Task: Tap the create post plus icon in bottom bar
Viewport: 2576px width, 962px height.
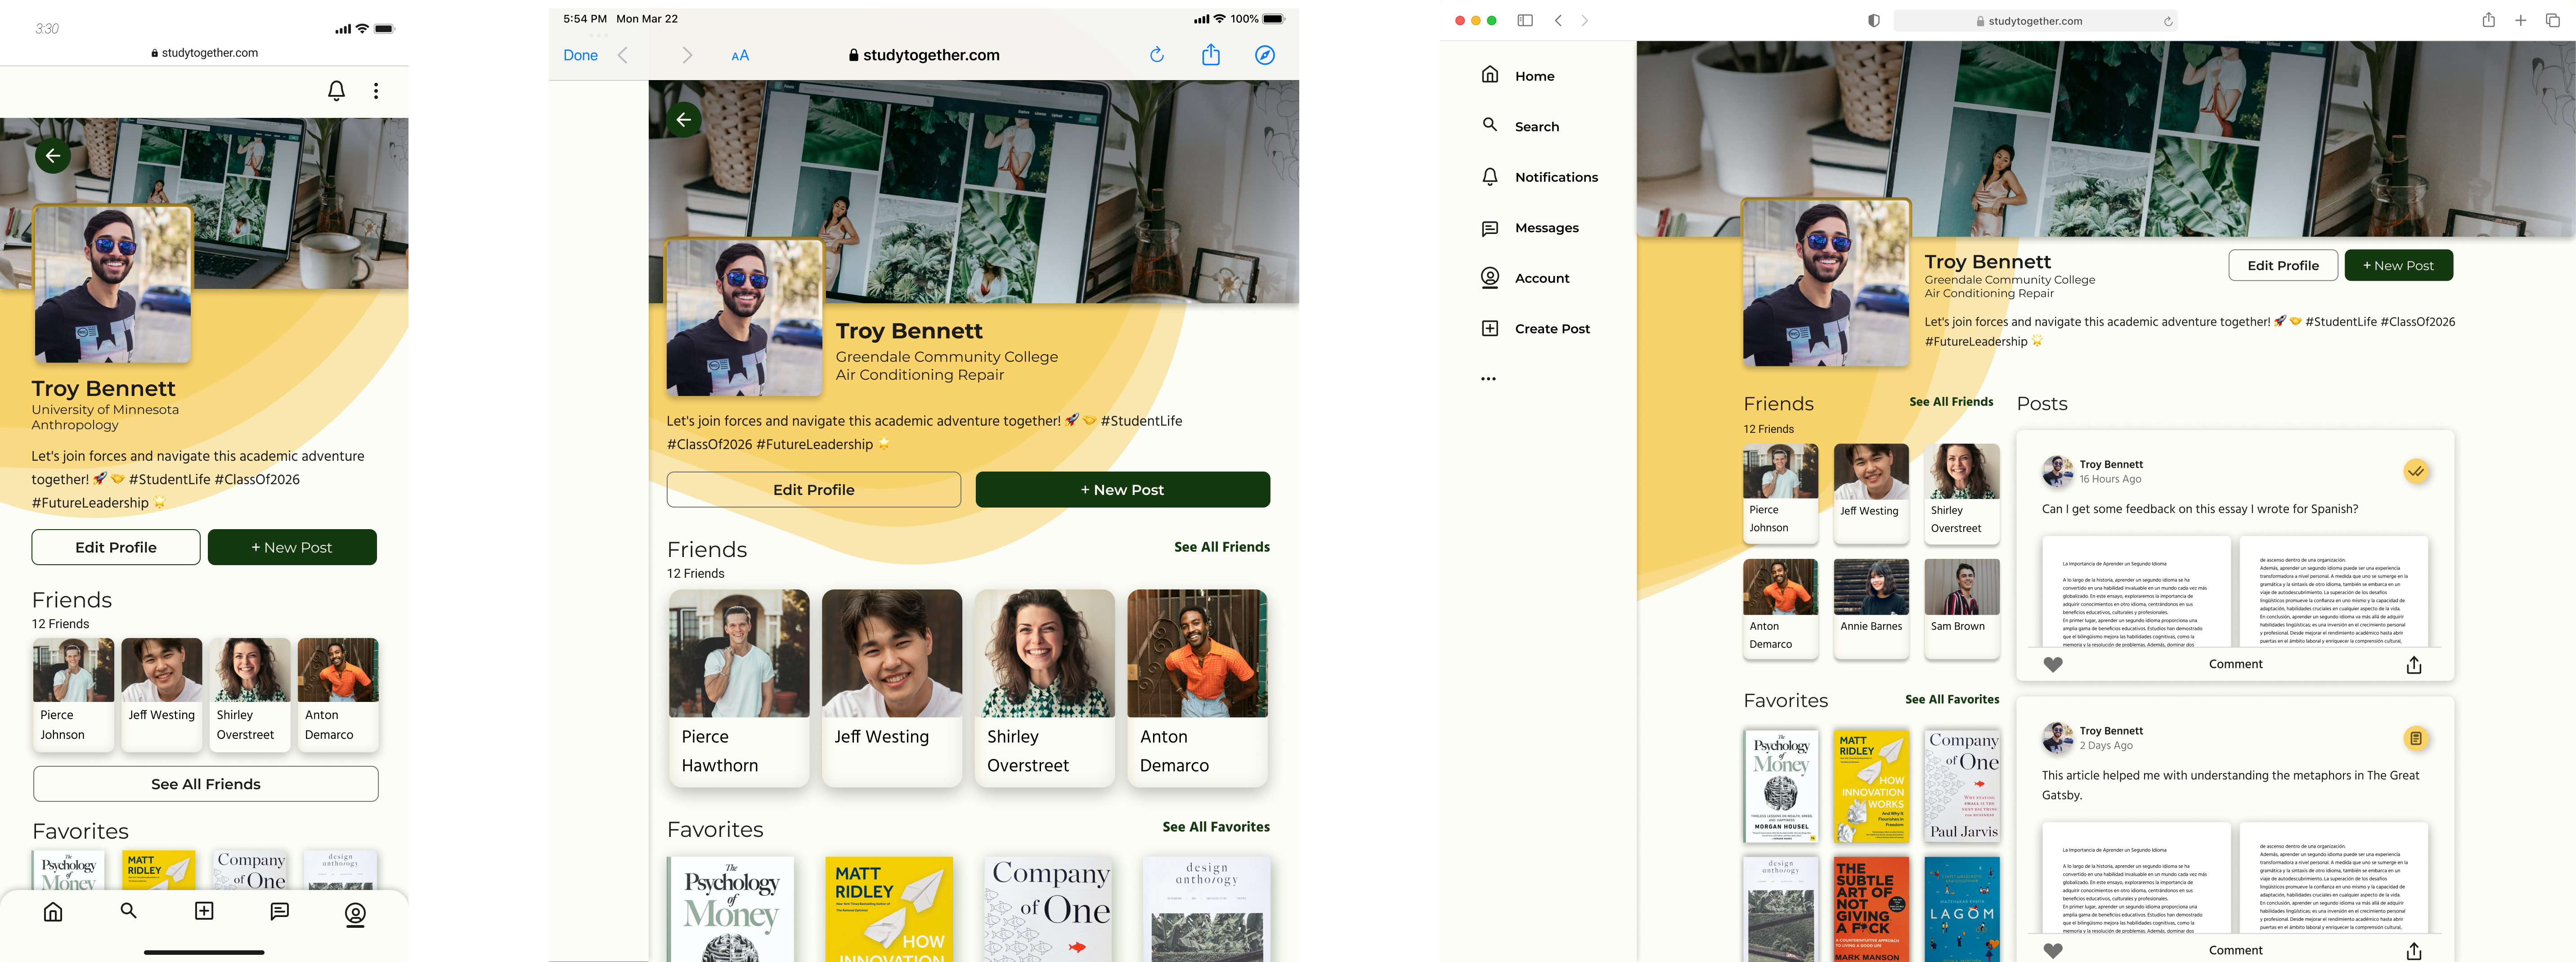Action: tap(204, 911)
